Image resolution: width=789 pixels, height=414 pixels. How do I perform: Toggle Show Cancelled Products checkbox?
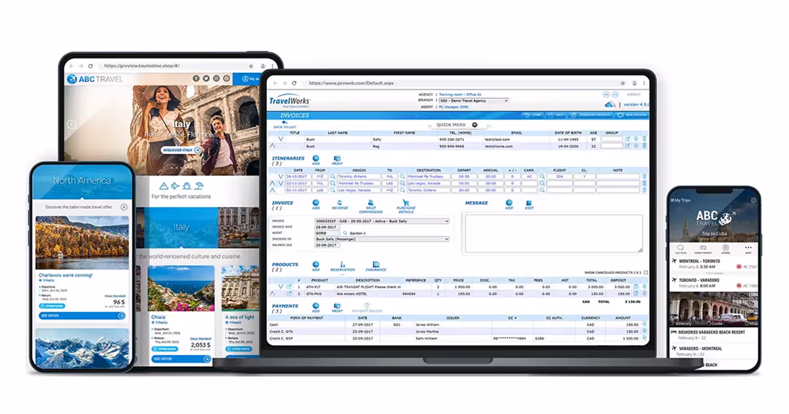646,273
